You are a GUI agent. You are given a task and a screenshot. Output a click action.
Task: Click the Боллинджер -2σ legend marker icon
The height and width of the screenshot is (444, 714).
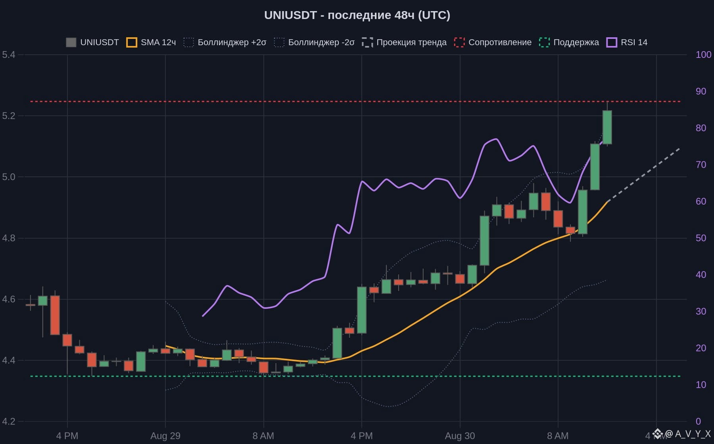279,42
